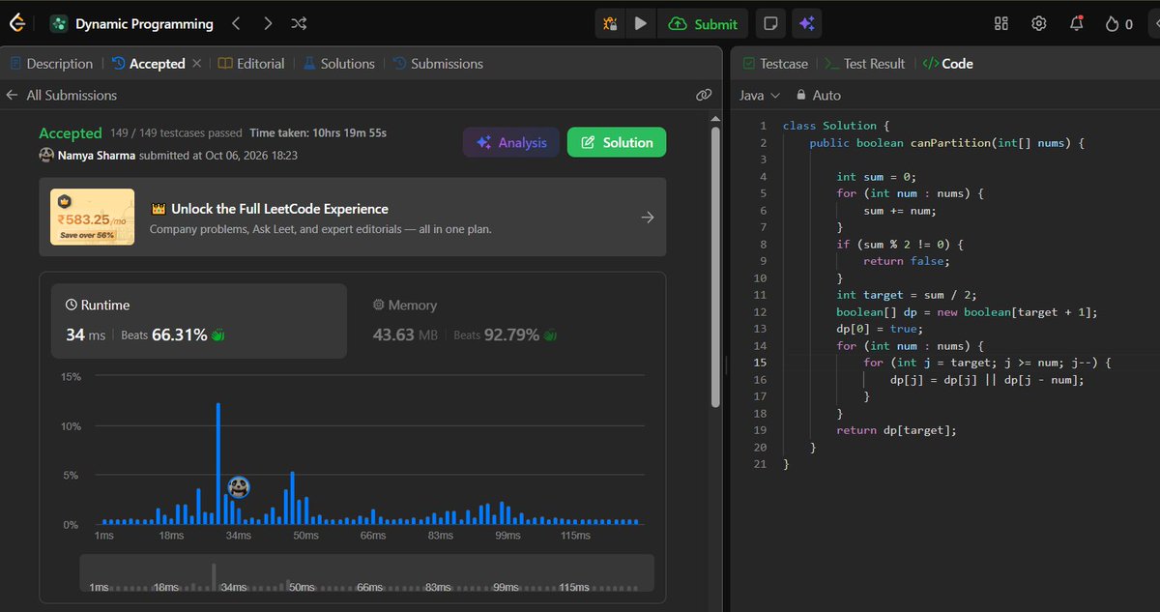Viewport: 1160px width, 612px height.
Task: Run the code with the play icon
Action: [x=640, y=24]
